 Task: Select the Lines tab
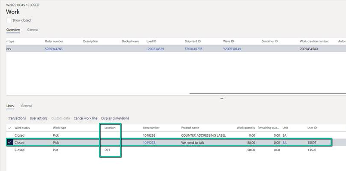coord(10,106)
